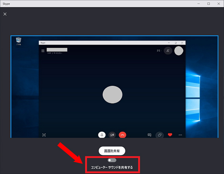Maximize the Skype window
The height and width of the screenshot is (174, 224).
[209, 4]
